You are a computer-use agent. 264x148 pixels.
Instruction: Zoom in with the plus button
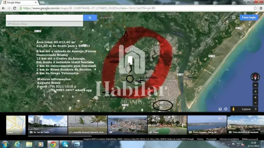tap(255, 97)
